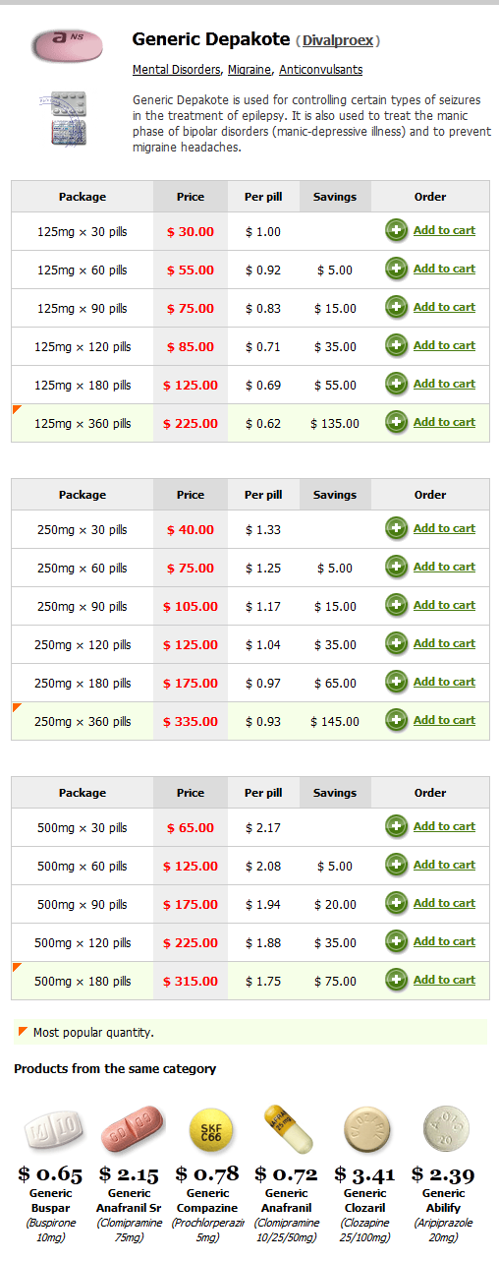Click the green plus icon for 500mg × 90 pills

396,904
